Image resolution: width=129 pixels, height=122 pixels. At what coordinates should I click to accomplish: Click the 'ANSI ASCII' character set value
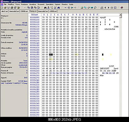tap(23, 63)
